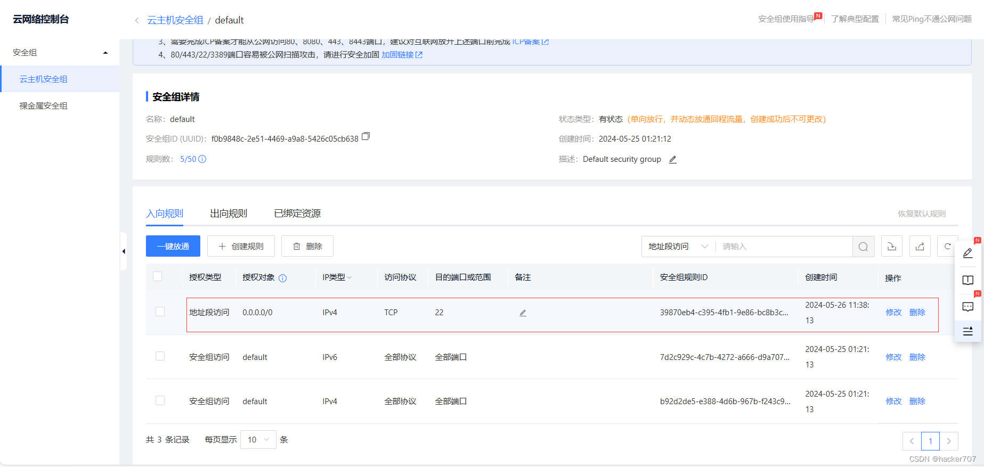
Task: Collapse the 安全组 sidebar section
Action: point(60,52)
